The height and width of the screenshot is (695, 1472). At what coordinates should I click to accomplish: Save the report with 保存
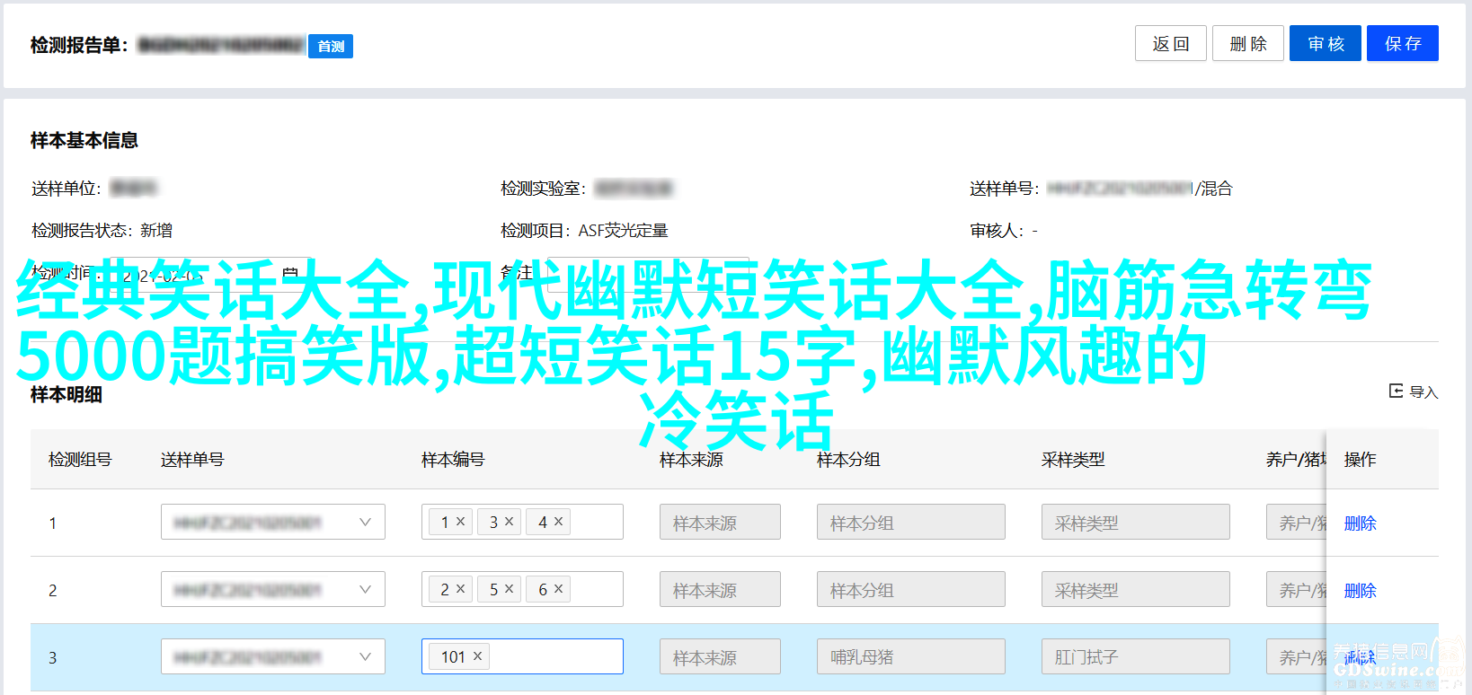(x=1402, y=43)
